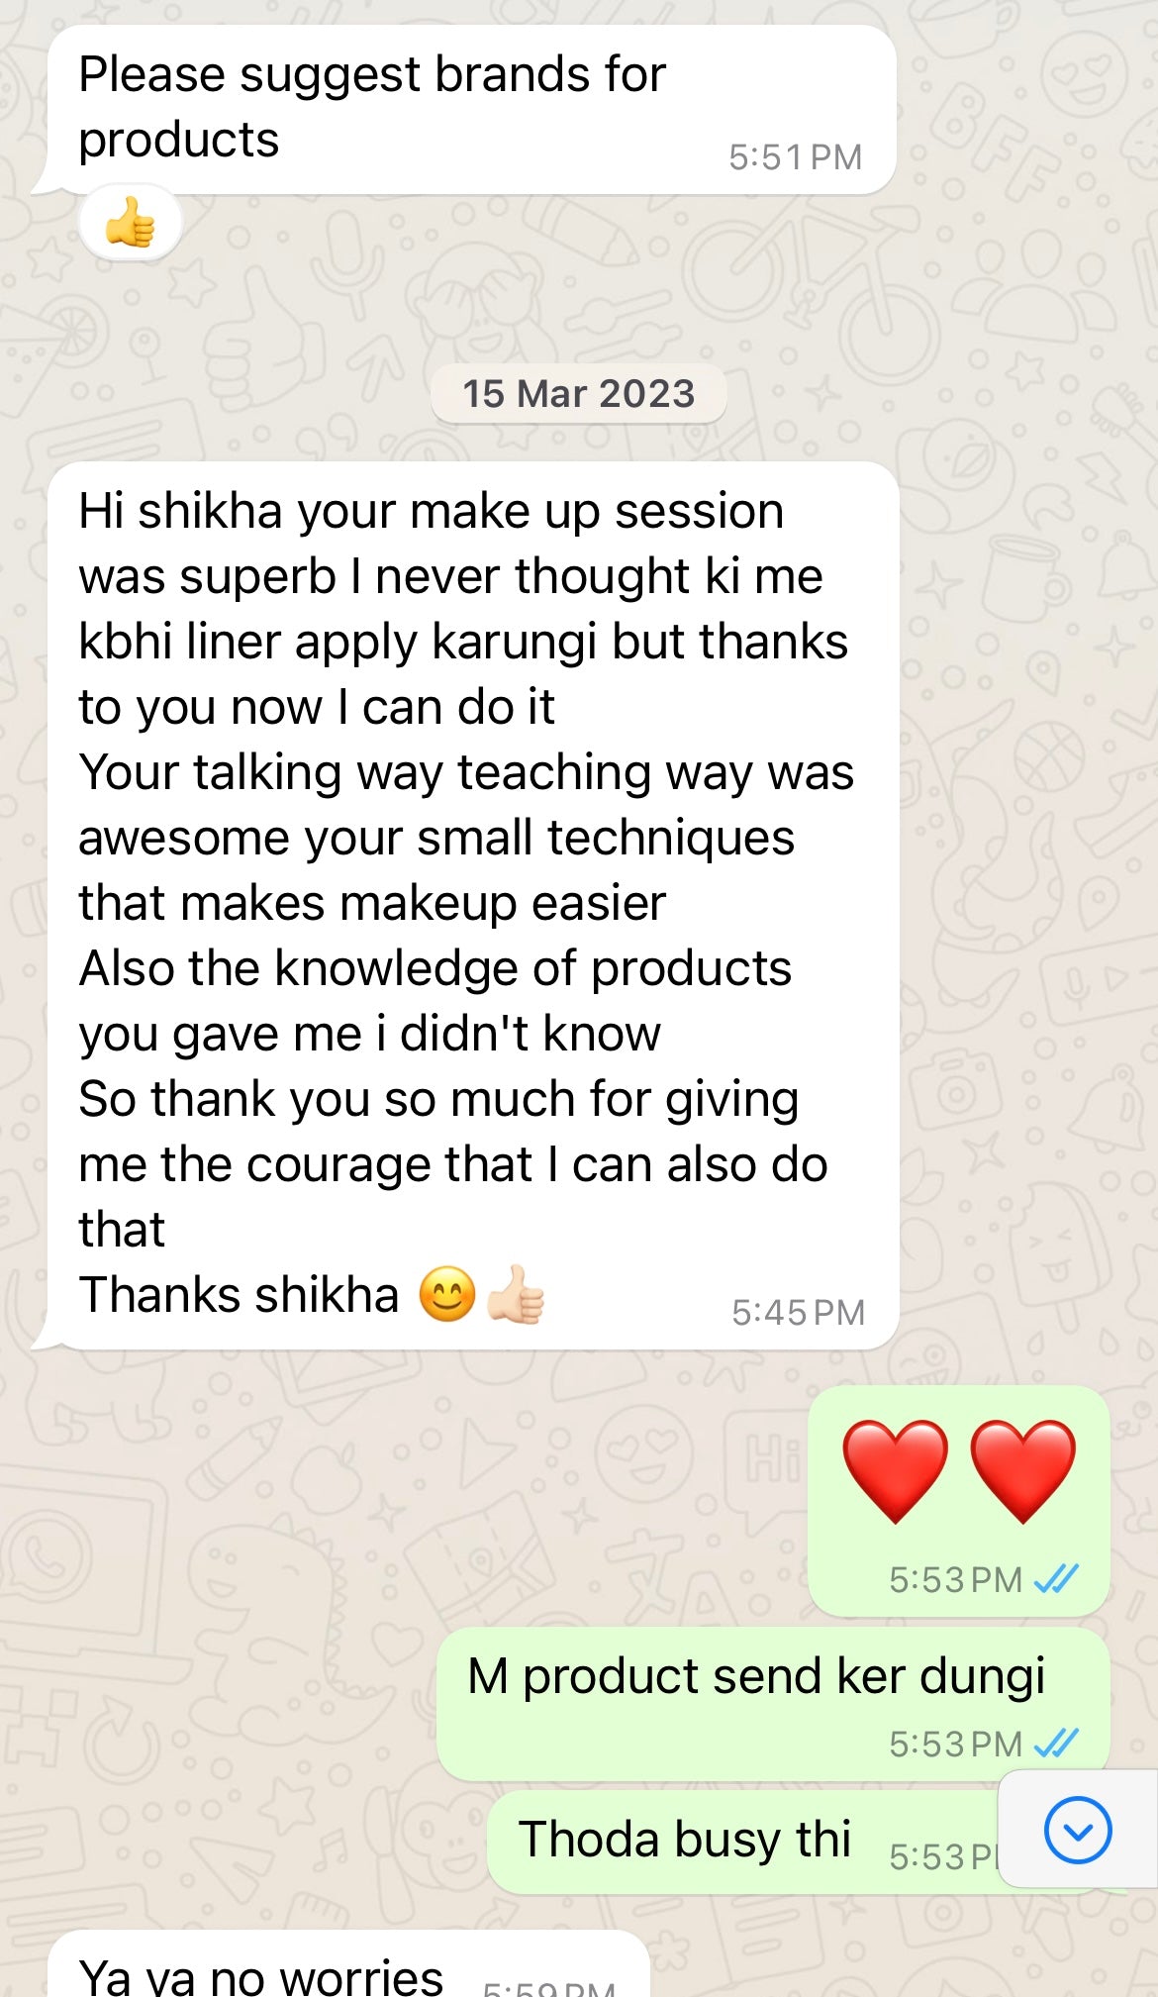Tap the blue read ticks on heart message
Image resolution: width=1158 pixels, height=1997 pixels.
tap(1056, 1579)
